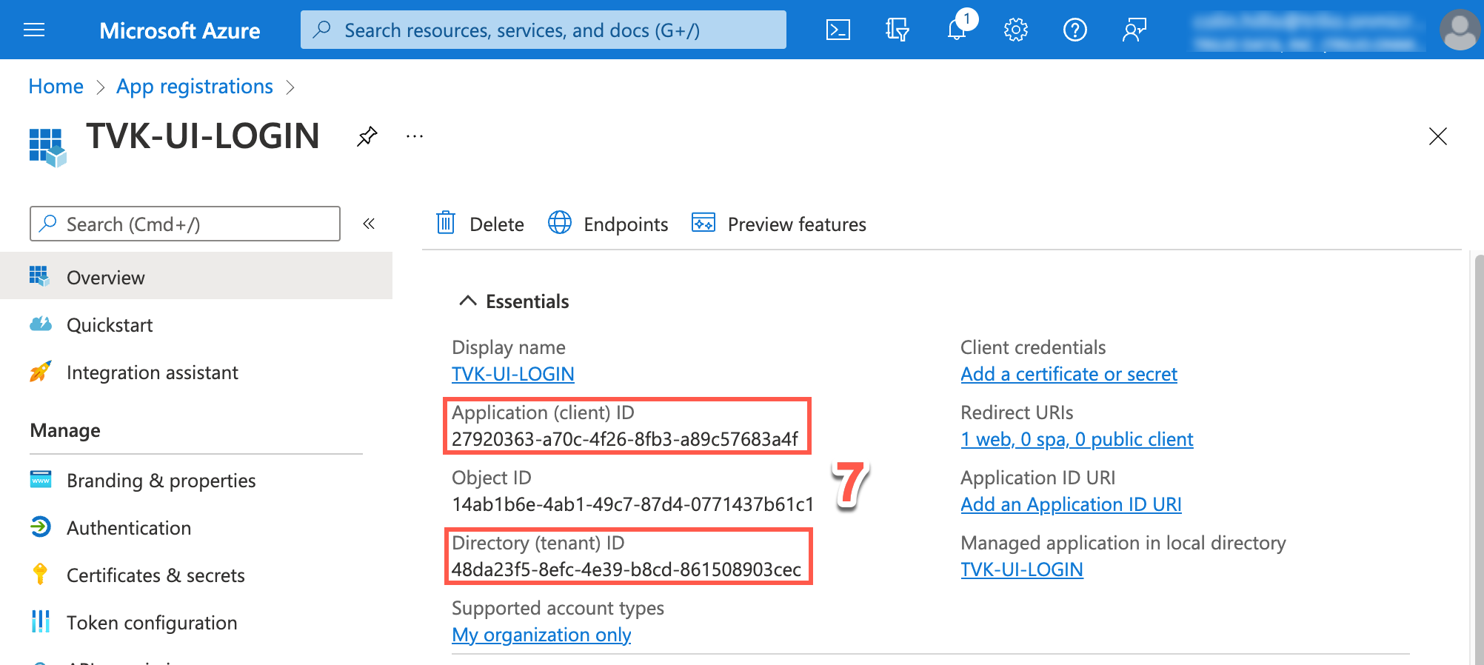The image size is (1484, 665).
Task: Open the notifications bell
Action: click(x=957, y=30)
